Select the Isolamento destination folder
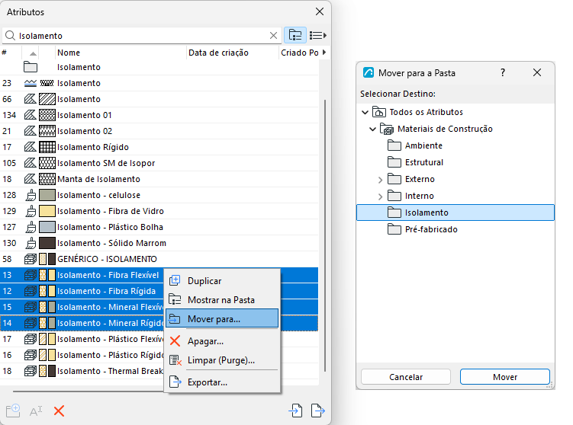The image size is (573, 425). 456,212
